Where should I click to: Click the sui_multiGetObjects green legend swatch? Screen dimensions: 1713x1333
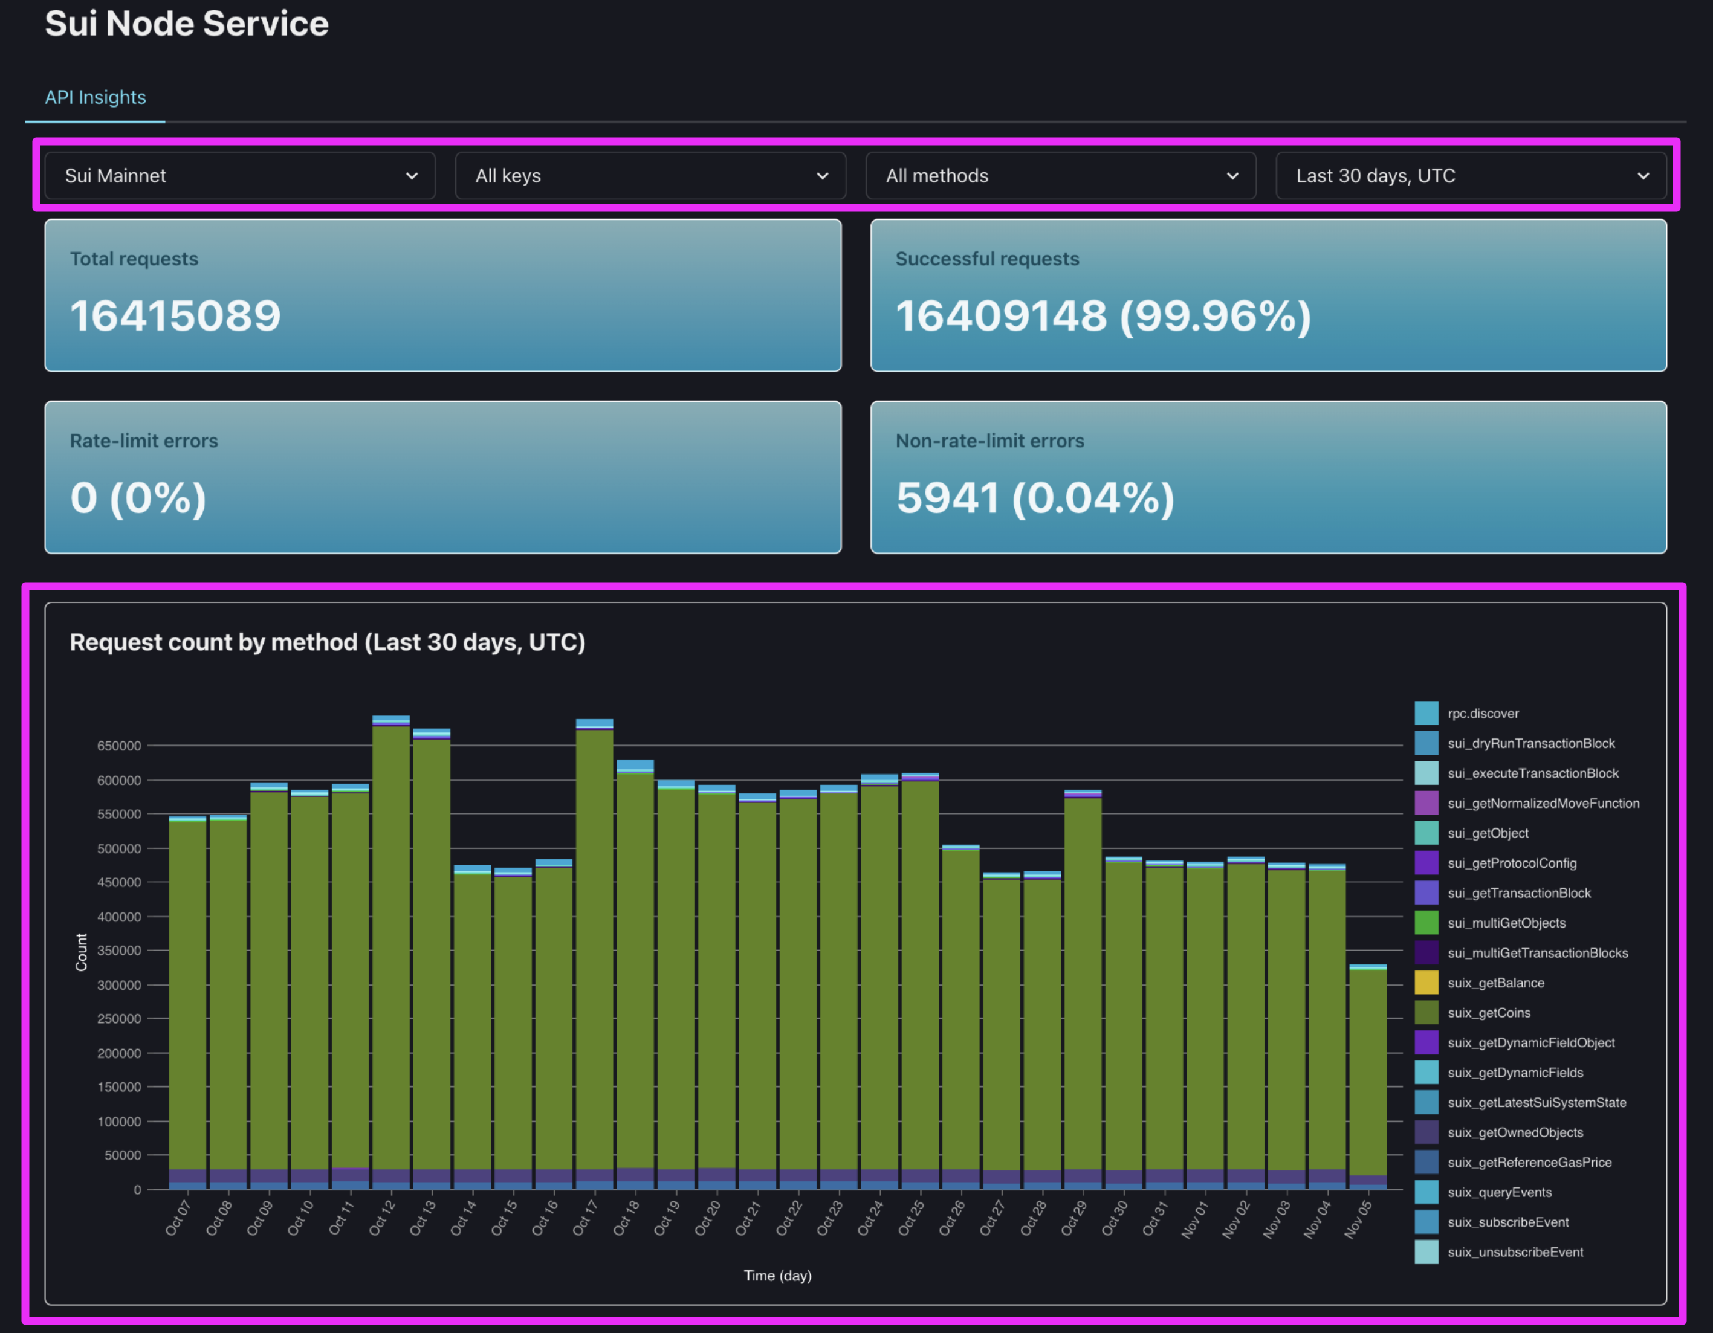pyautogui.click(x=1426, y=923)
